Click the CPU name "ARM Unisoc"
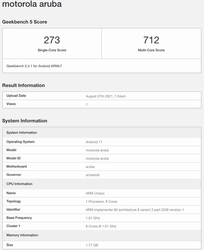This screenshot has width=204, height=250. pos(95,193)
